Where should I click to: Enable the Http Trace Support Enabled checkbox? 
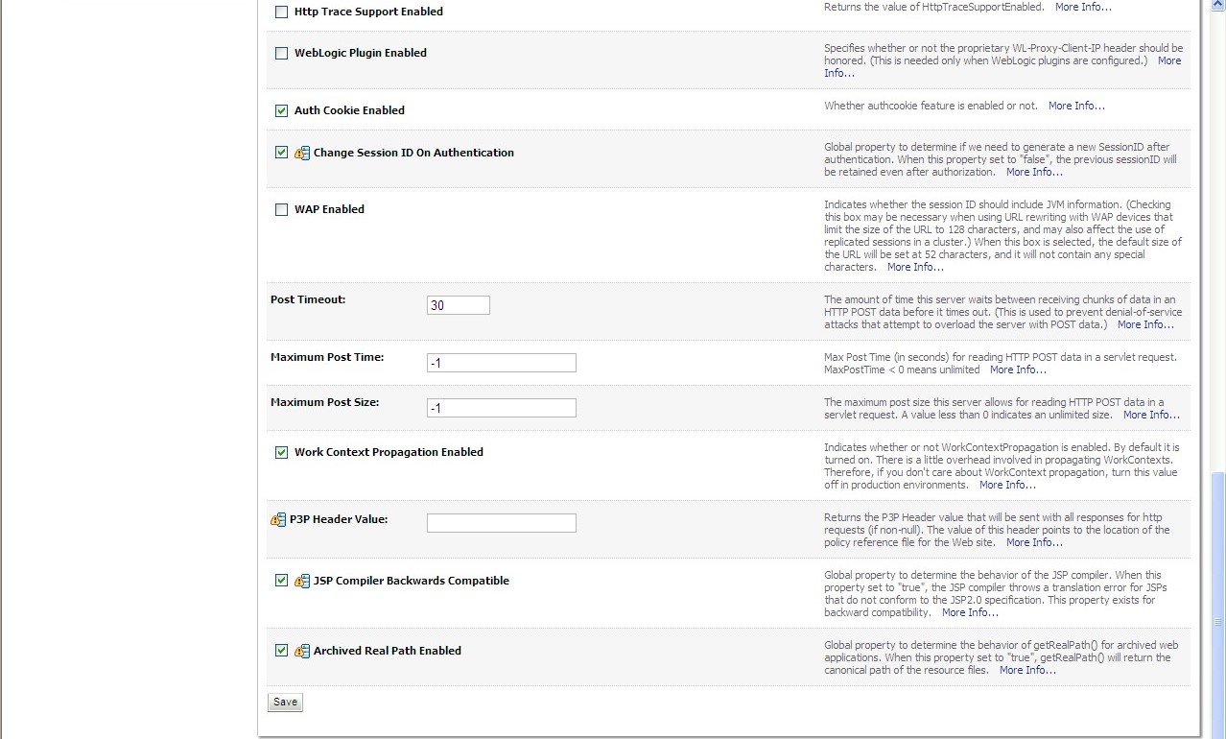(x=281, y=12)
